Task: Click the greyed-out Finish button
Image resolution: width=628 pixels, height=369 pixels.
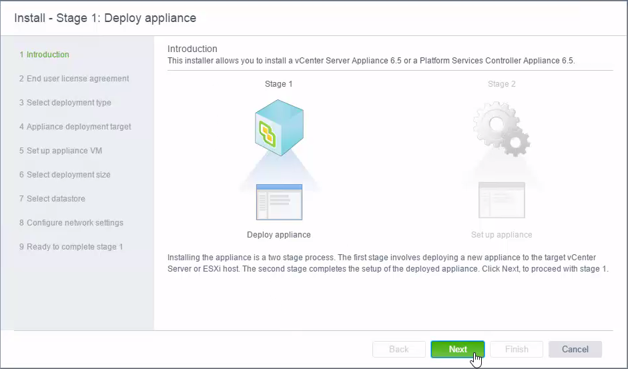Action: click(x=517, y=350)
